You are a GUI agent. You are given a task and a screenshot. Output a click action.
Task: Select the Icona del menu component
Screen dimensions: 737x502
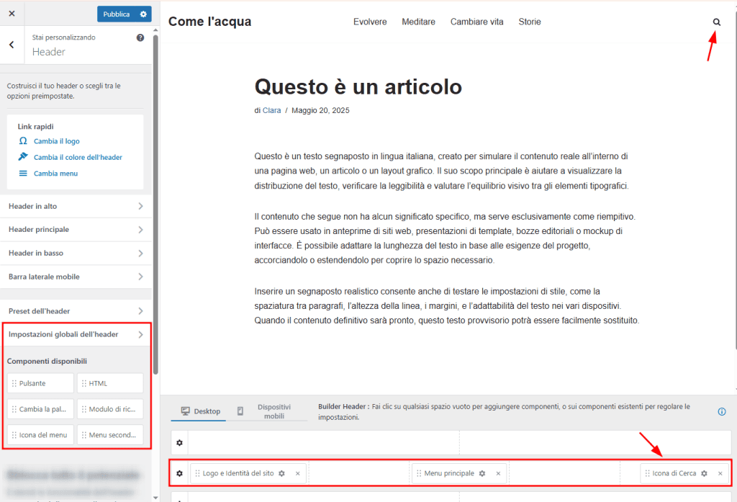[x=40, y=435]
